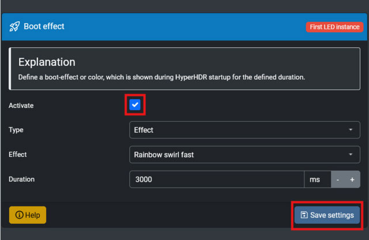Click the Activate label text
Viewport: 369px width, 240px height.
[x=21, y=106]
